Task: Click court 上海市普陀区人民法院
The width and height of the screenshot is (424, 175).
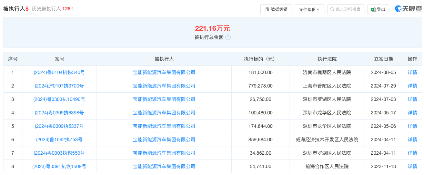Action: click(x=327, y=86)
